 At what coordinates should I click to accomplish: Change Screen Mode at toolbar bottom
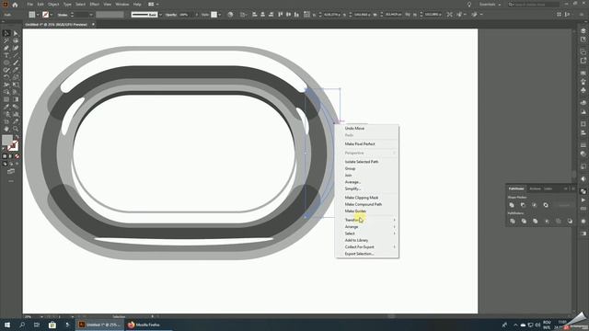coord(11,172)
